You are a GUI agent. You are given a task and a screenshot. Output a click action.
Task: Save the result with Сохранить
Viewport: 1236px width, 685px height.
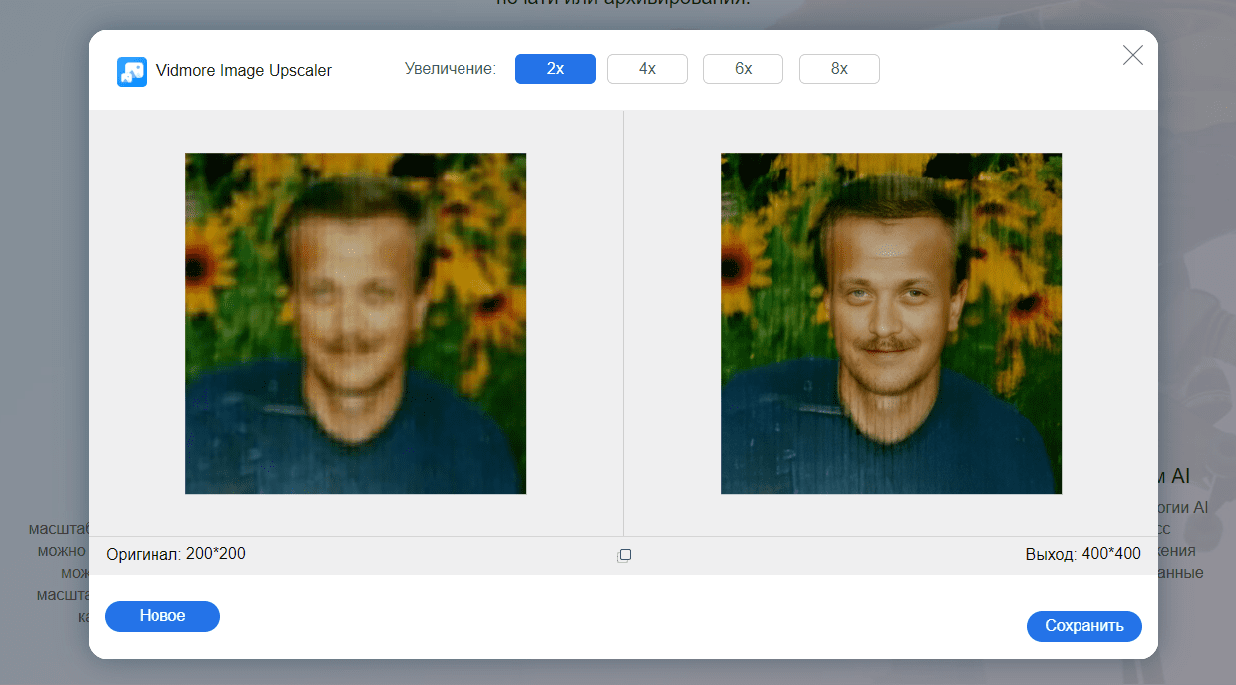click(1083, 626)
